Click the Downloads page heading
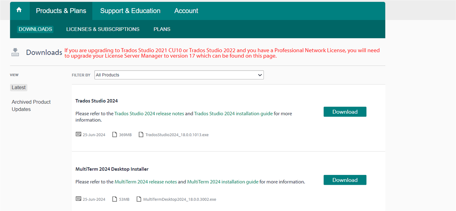The image size is (456, 211). coord(44,52)
